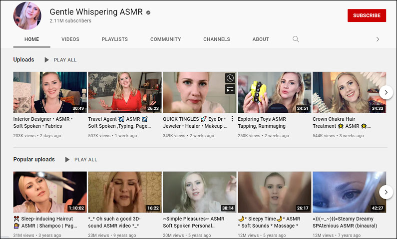Click the title 'Interior Designer • ASMR • Soft Spoken • Fabrics'
The image size is (397, 239).
click(43, 122)
